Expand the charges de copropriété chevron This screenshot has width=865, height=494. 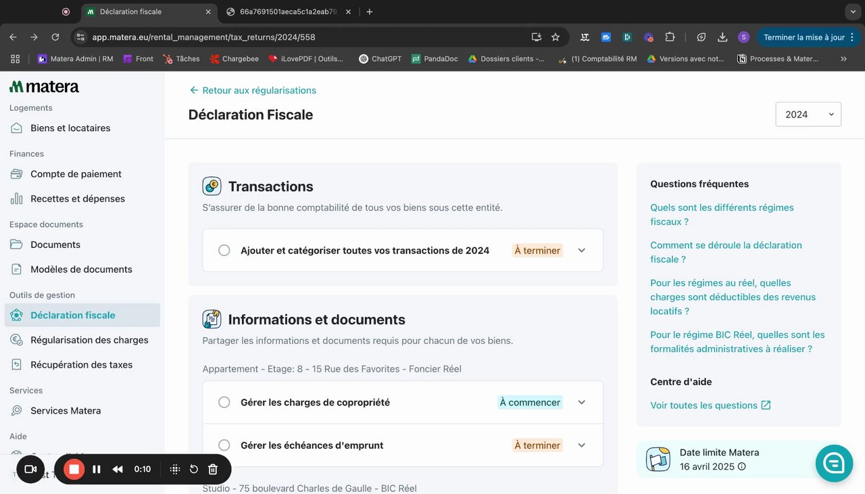tap(582, 403)
